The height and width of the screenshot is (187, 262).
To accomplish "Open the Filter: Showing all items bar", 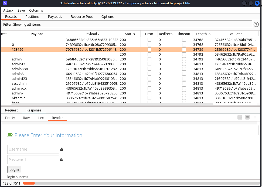I will pos(127,24).
